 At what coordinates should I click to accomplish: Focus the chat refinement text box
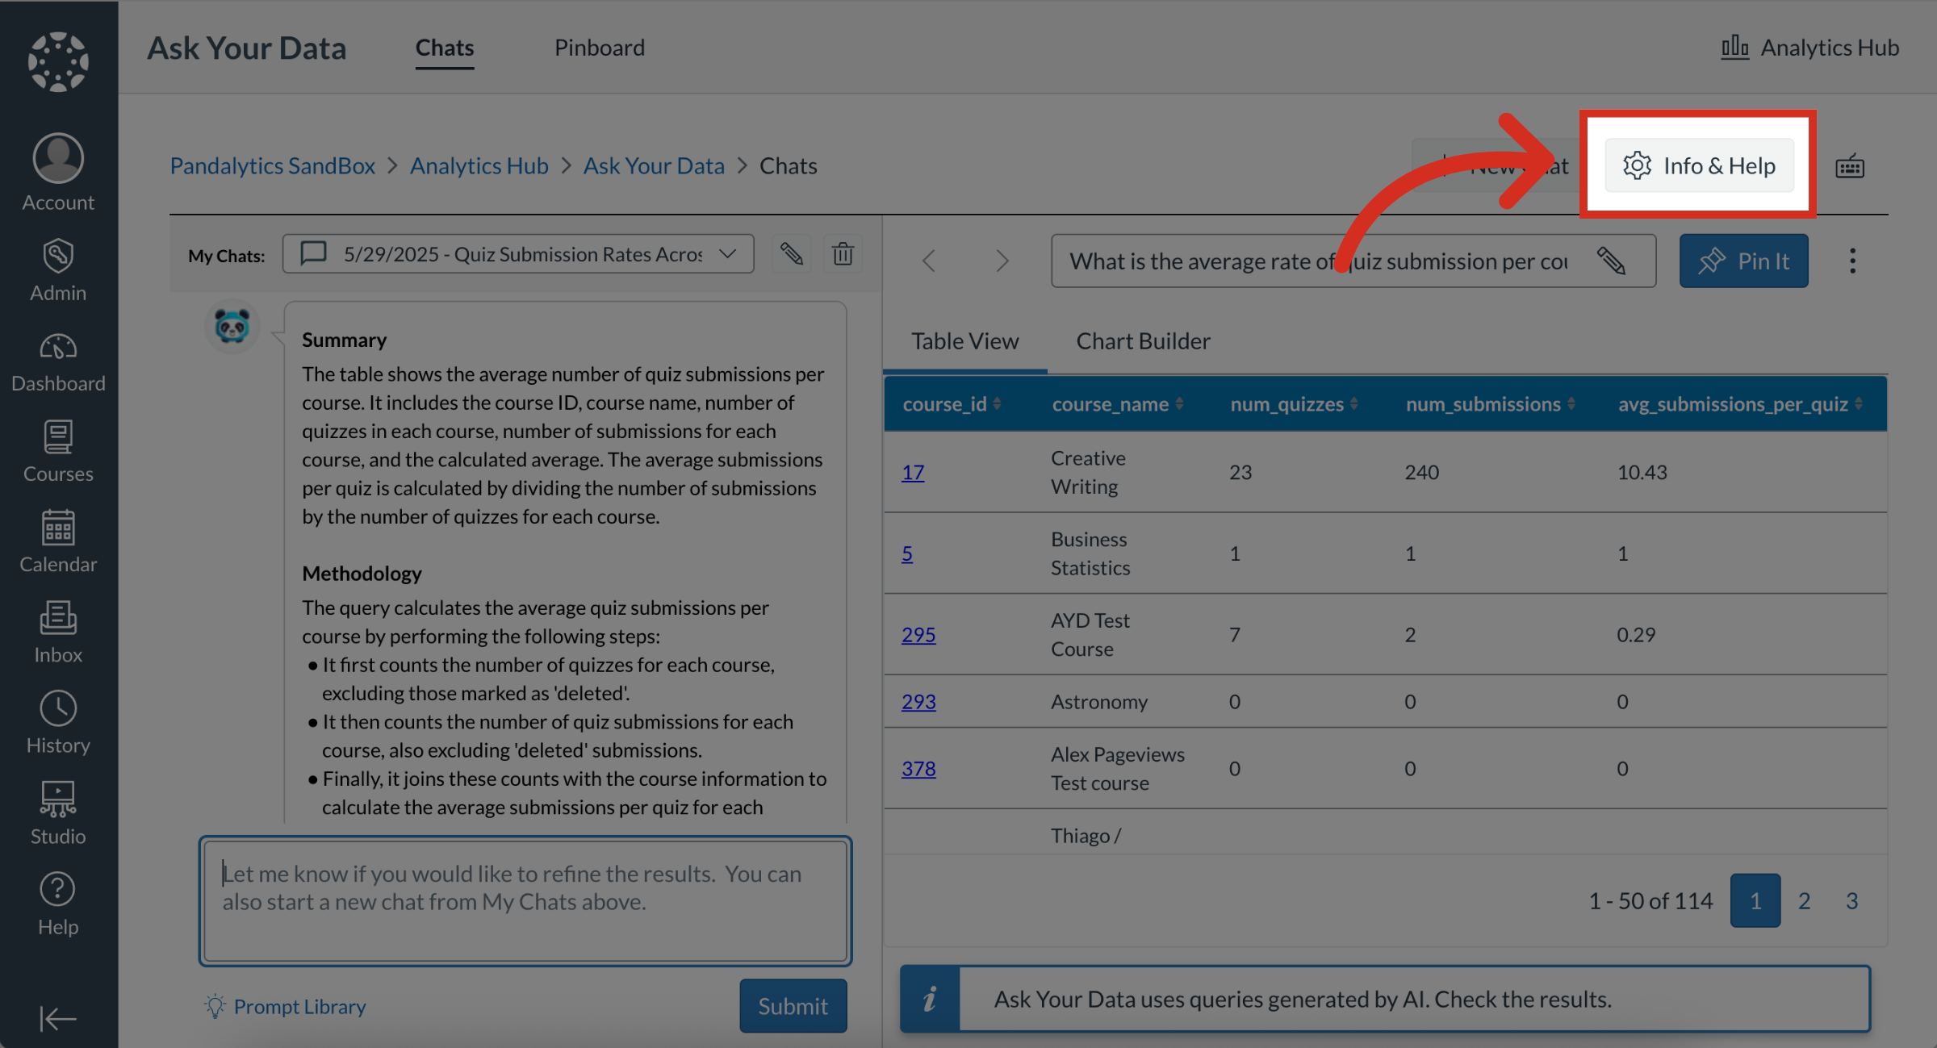point(525,900)
